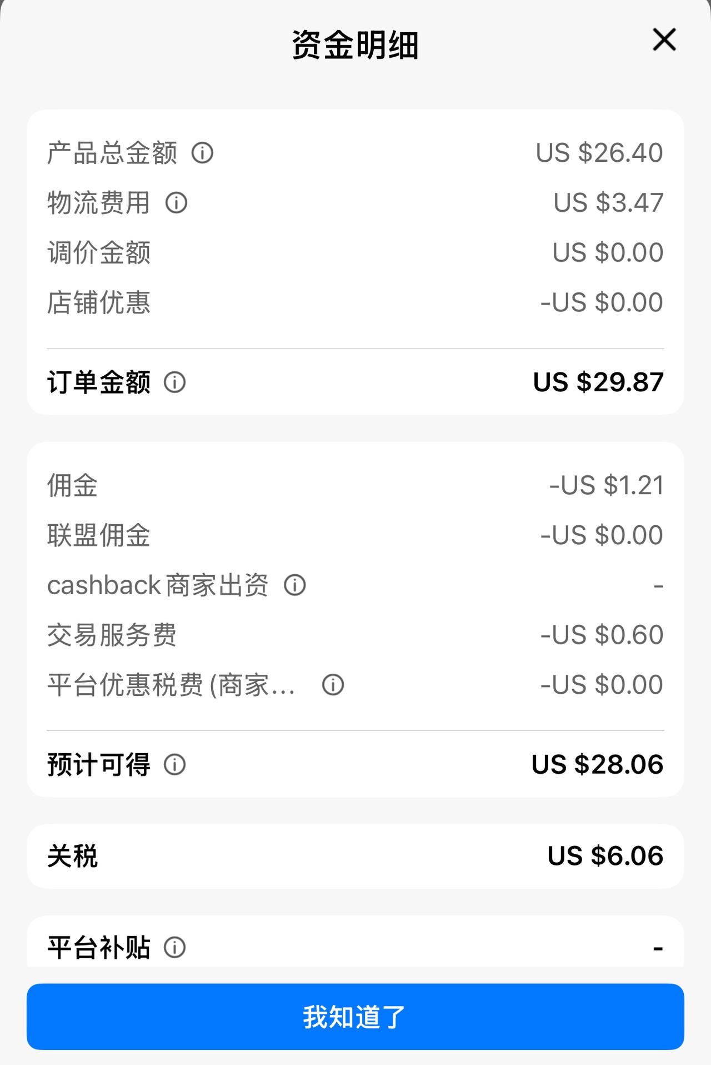Click the 联盟佣金 row label

99,535
